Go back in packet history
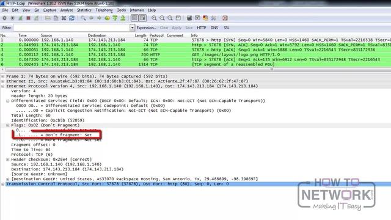 coord(91,18)
